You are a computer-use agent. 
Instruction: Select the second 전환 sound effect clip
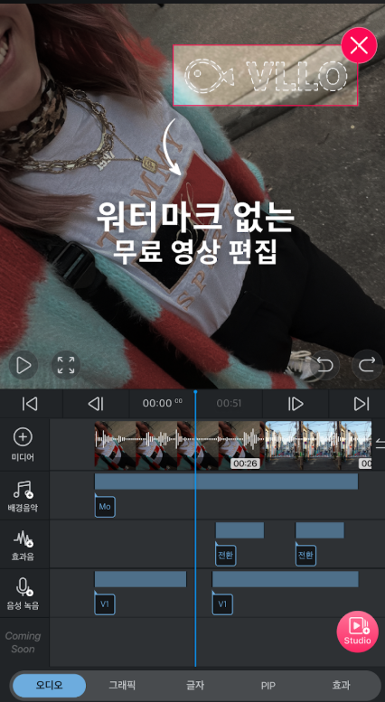320,530
